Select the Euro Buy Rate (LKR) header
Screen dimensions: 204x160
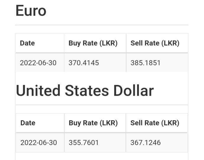point(93,43)
